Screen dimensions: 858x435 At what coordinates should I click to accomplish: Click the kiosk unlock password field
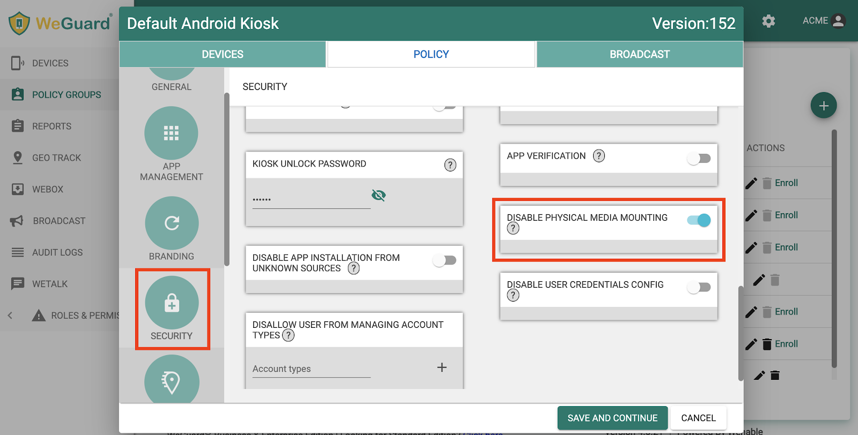311,198
